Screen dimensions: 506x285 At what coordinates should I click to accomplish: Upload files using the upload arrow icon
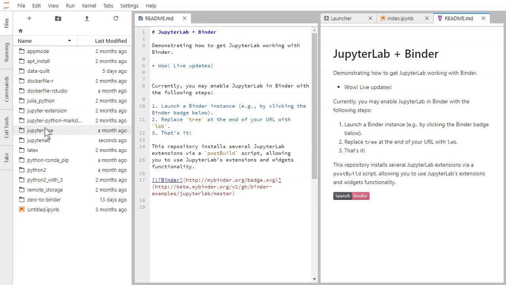pyautogui.click(x=87, y=18)
